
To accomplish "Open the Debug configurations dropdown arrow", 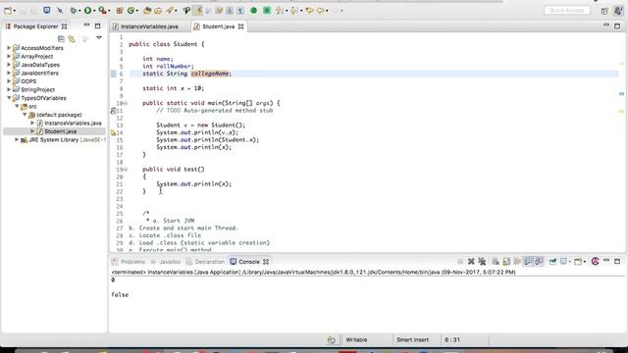I will 79,11.
